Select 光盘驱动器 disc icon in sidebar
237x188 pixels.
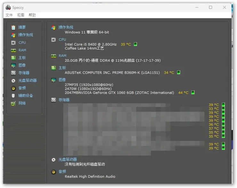pyautogui.click(x=13, y=81)
